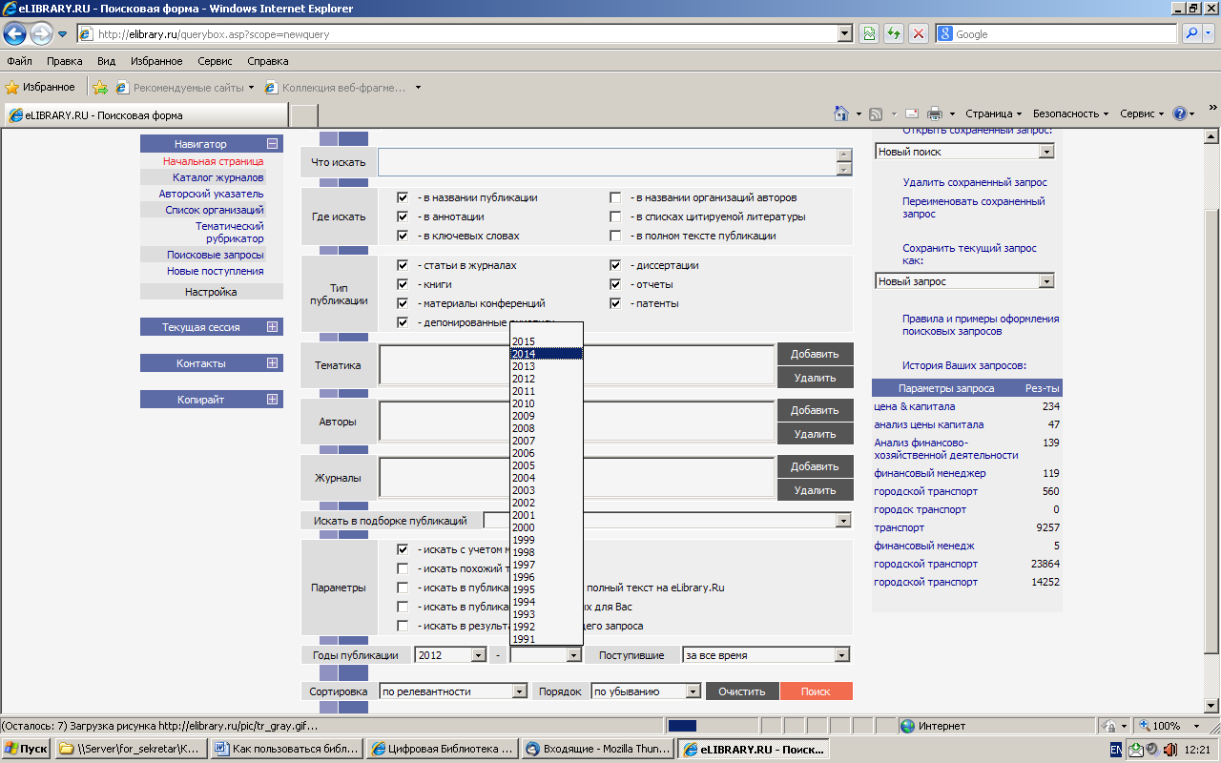Click the browser Back arrow button
The image size is (1221, 763).
(14, 34)
